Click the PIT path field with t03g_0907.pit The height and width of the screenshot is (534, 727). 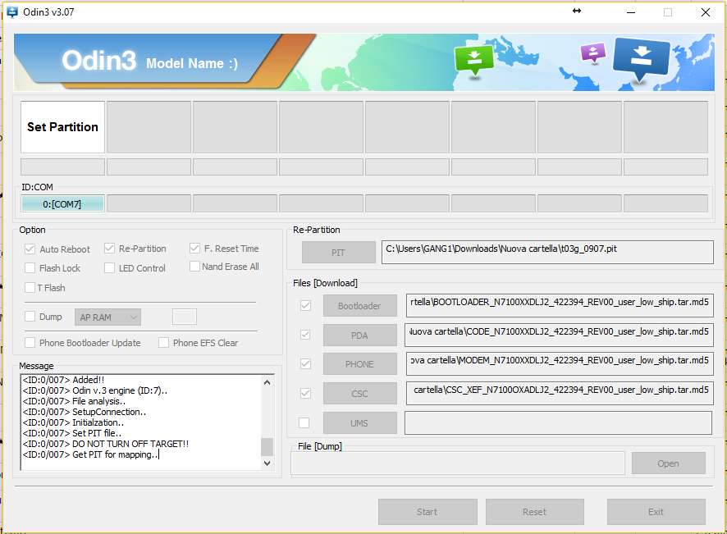point(547,252)
